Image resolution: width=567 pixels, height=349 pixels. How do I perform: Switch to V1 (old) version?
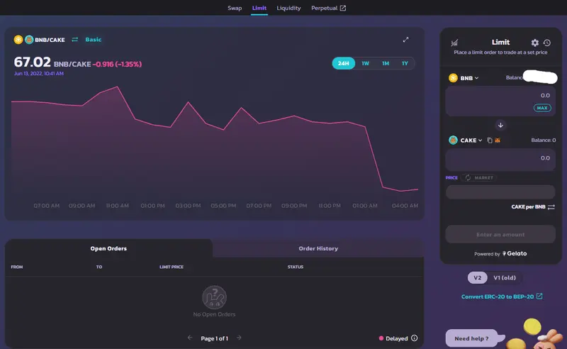pyautogui.click(x=505, y=277)
